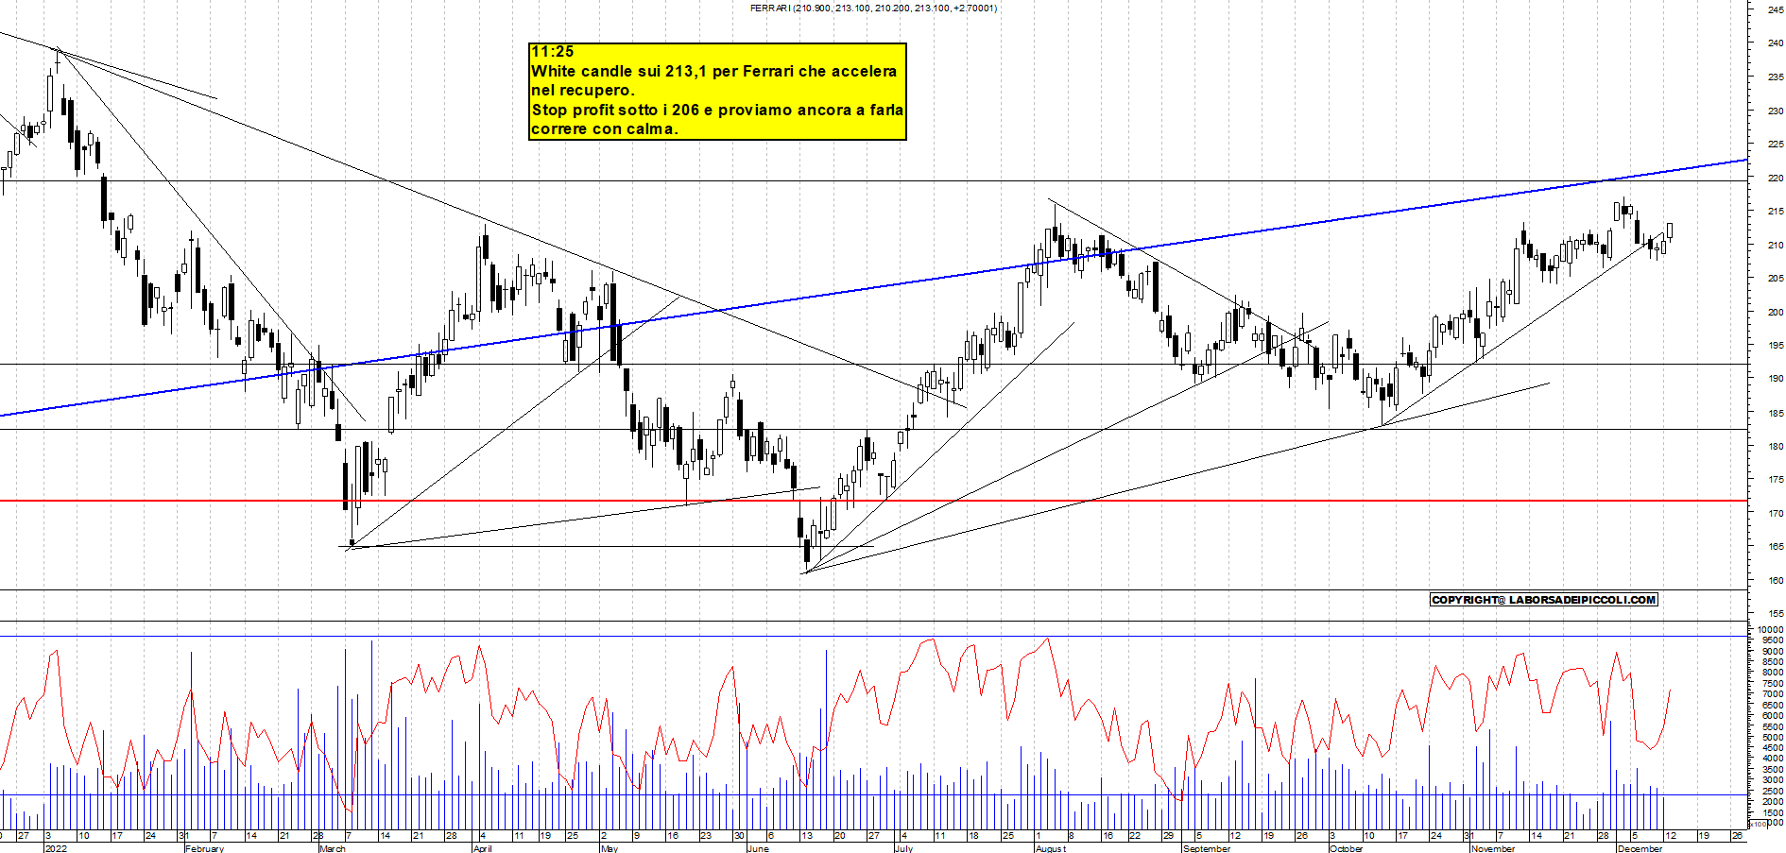The width and height of the screenshot is (1786, 853).
Task: Click the 175 price label on the right axis
Action: [x=1776, y=480]
